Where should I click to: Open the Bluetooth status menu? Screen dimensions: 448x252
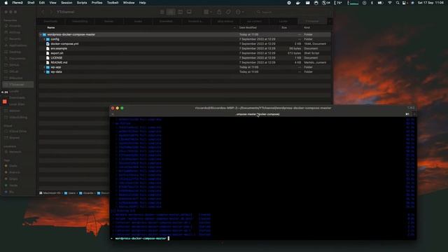click(372, 3)
